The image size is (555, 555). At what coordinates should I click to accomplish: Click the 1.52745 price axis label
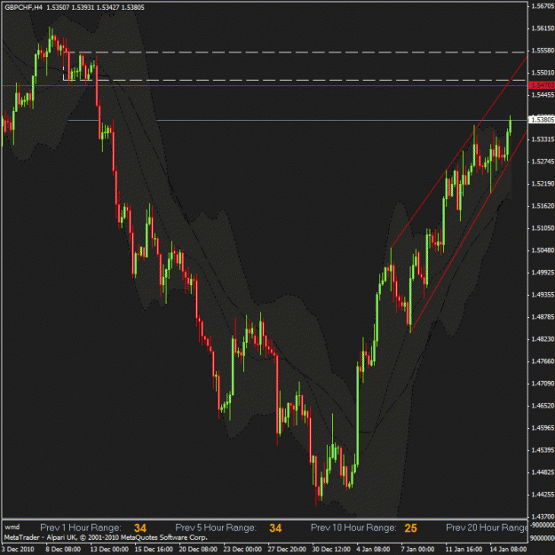click(543, 162)
